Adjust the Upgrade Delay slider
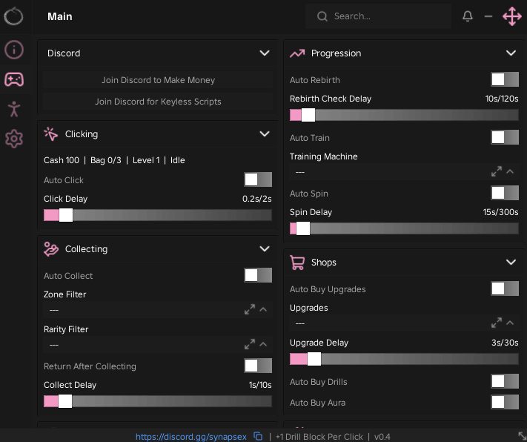The width and height of the screenshot is (527, 442). pyautogui.click(x=404, y=359)
